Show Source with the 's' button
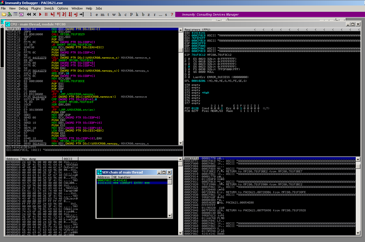Viewport: 365px width, 242px height. click(x=166, y=14)
